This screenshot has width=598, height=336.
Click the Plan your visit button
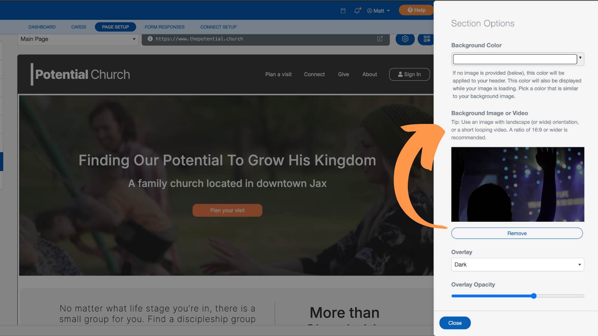[x=227, y=210]
